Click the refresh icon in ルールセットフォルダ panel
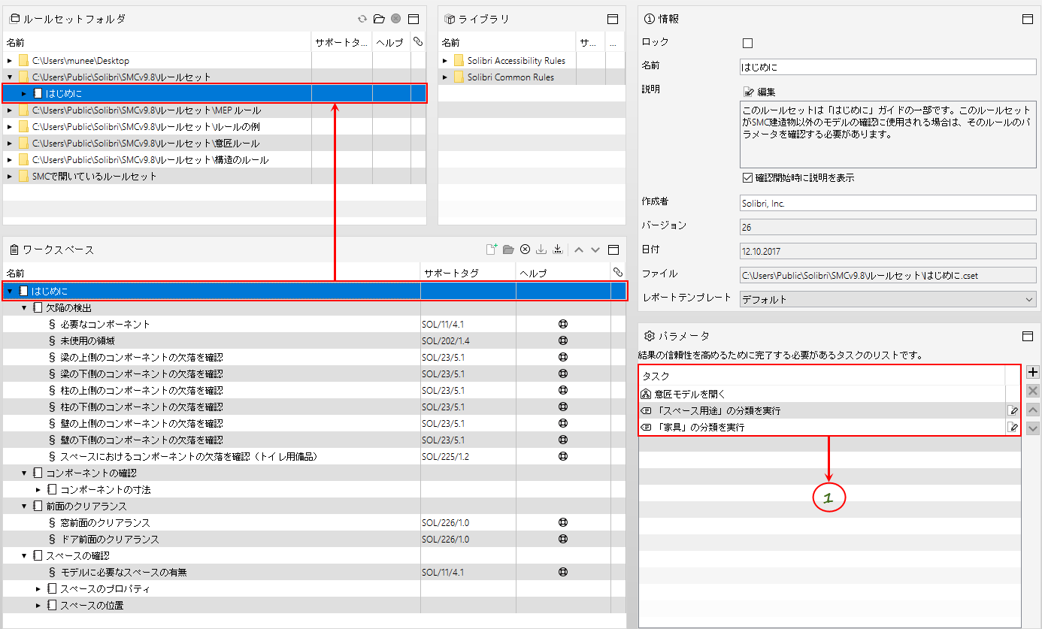 pos(362,19)
